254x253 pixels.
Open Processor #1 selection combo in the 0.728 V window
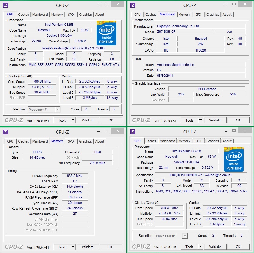pyautogui.click(x=44, y=109)
